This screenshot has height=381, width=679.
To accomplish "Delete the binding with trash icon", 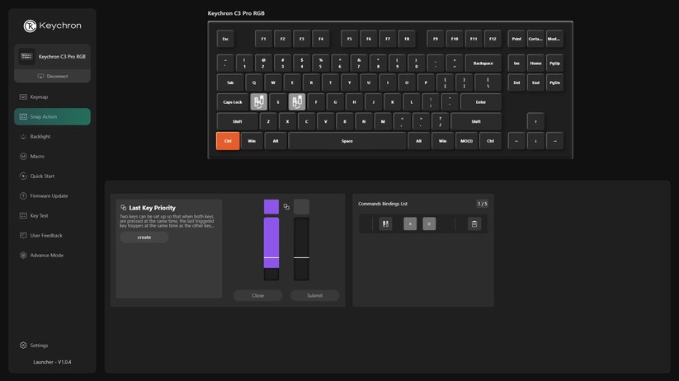I will pos(474,223).
